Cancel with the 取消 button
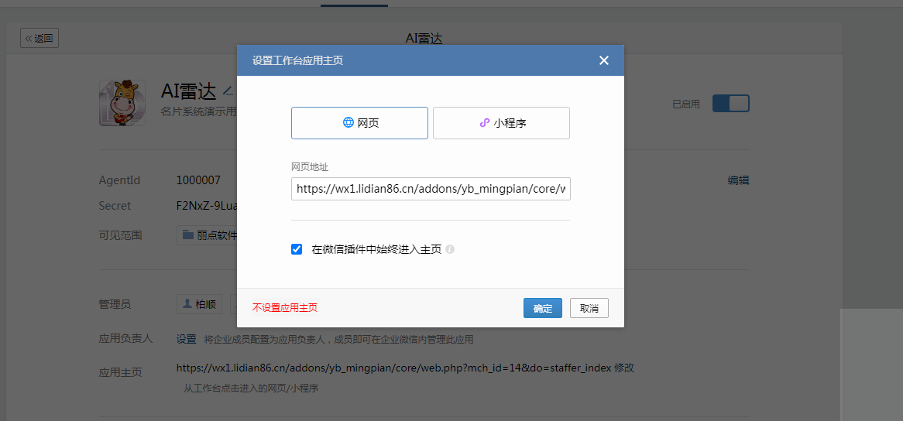Viewport: 903px width, 421px height. (x=589, y=308)
